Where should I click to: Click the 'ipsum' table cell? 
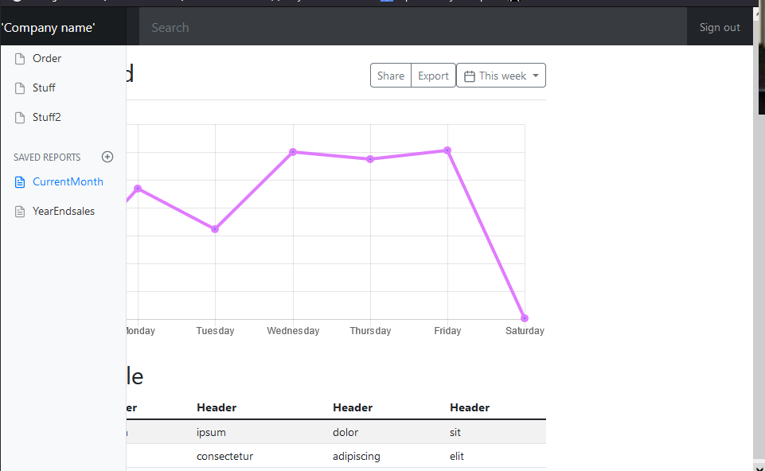point(211,433)
